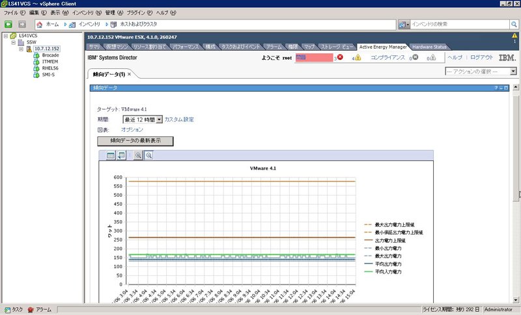Collapse the LS41VCS tree node
Image resolution: width=521 pixels, height=315 pixels.
pos(6,36)
